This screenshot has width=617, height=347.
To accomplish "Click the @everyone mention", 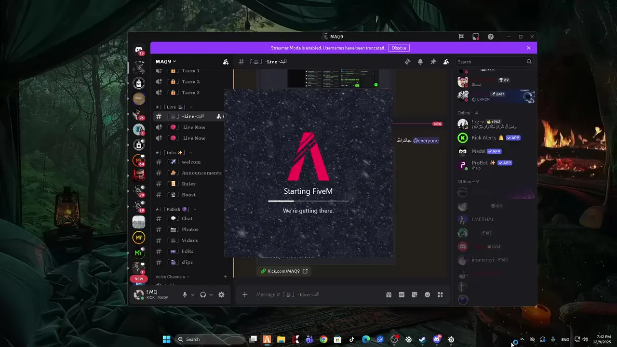I will click(426, 141).
